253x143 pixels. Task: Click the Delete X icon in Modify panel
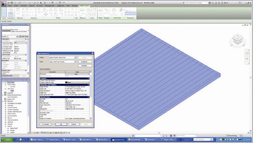tap(72, 15)
